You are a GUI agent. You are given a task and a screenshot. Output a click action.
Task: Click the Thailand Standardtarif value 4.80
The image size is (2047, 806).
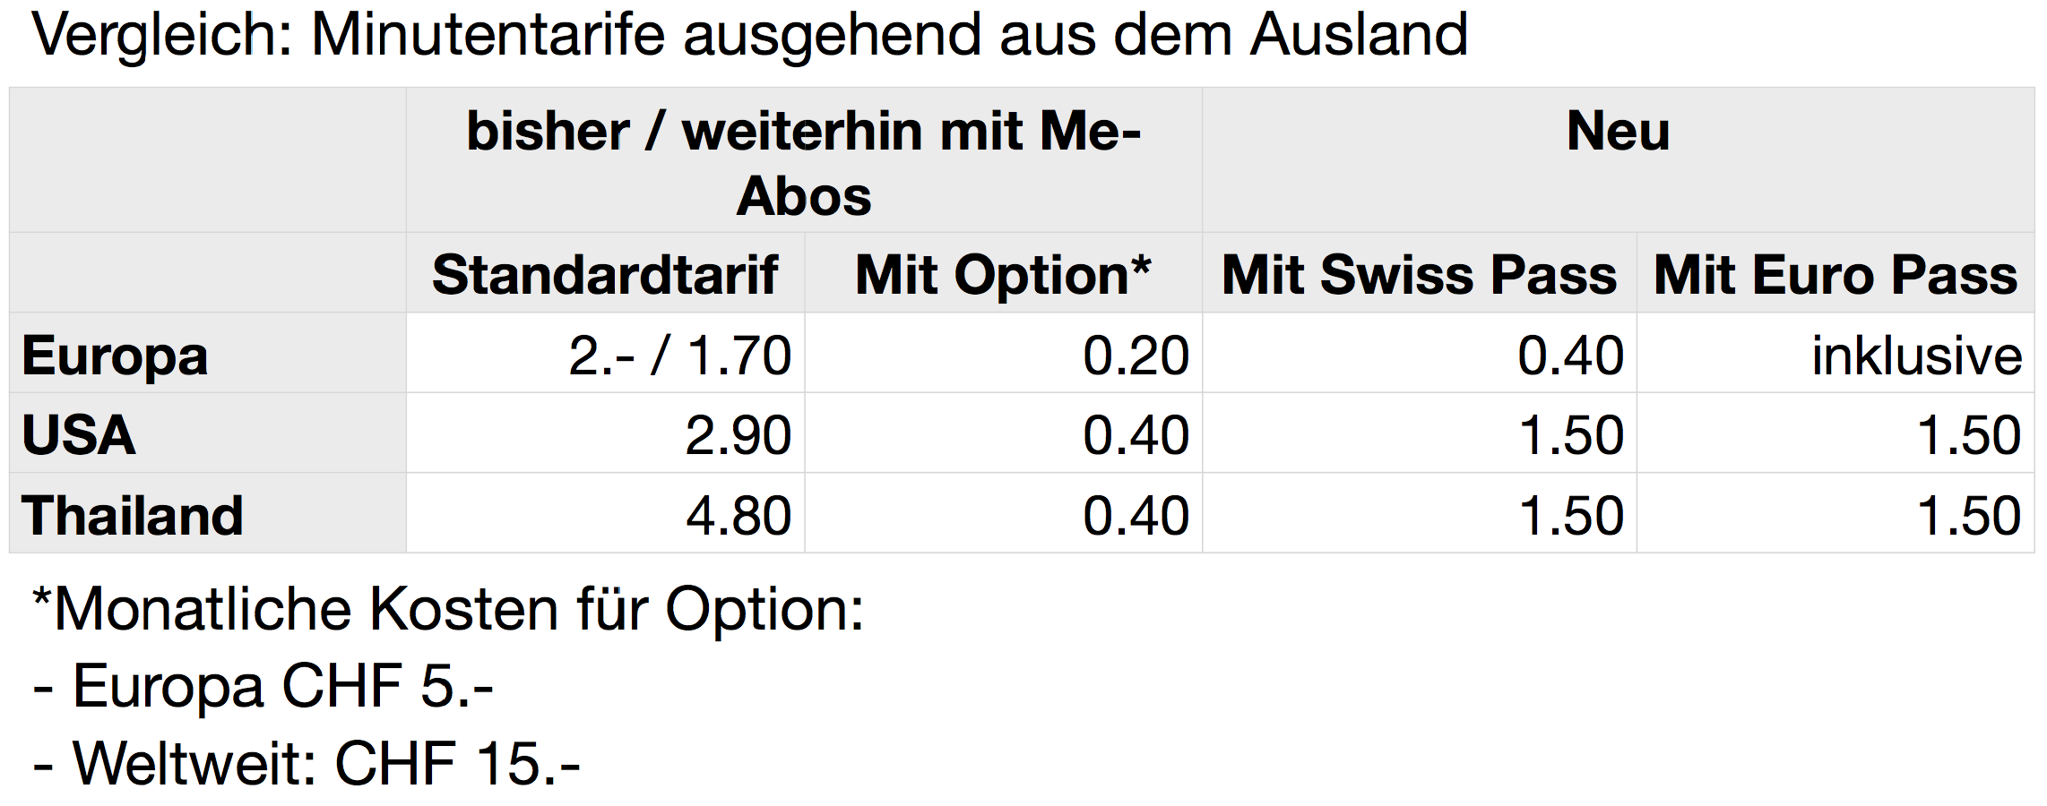[x=738, y=516]
